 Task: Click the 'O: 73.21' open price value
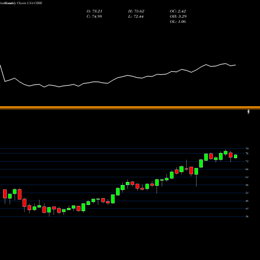[94, 11]
